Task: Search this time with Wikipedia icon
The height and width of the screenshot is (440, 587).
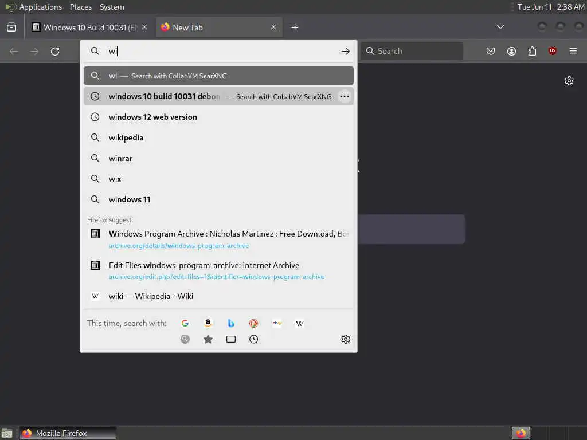Action: click(x=299, y=323)
